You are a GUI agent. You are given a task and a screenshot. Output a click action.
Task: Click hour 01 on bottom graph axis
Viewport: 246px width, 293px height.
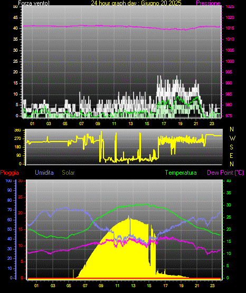click(x=36, y=286)
